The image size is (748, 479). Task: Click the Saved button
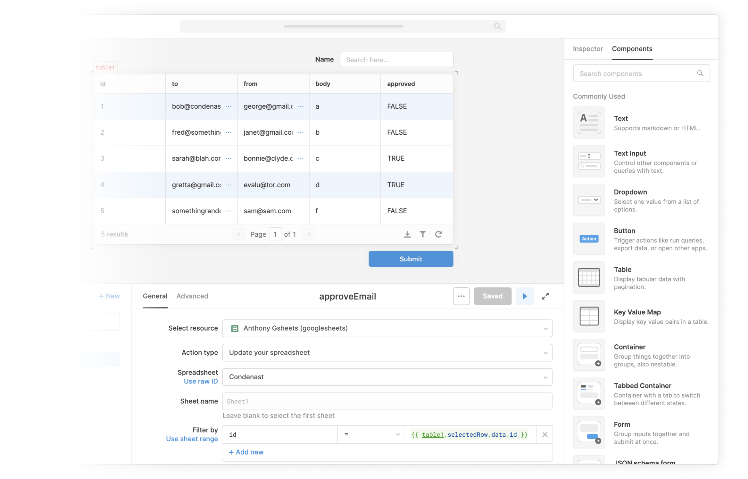(x=493, y=296)
